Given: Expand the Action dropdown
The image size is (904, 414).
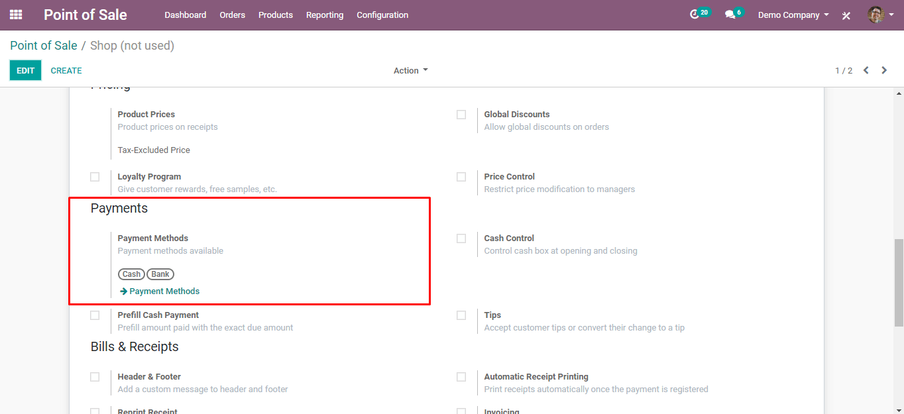Looking at the screenshot, I should [411, 70].
